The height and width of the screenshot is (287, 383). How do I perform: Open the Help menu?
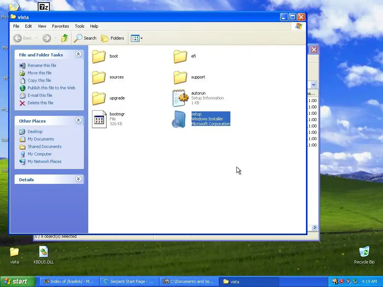[x=94, y=26]
